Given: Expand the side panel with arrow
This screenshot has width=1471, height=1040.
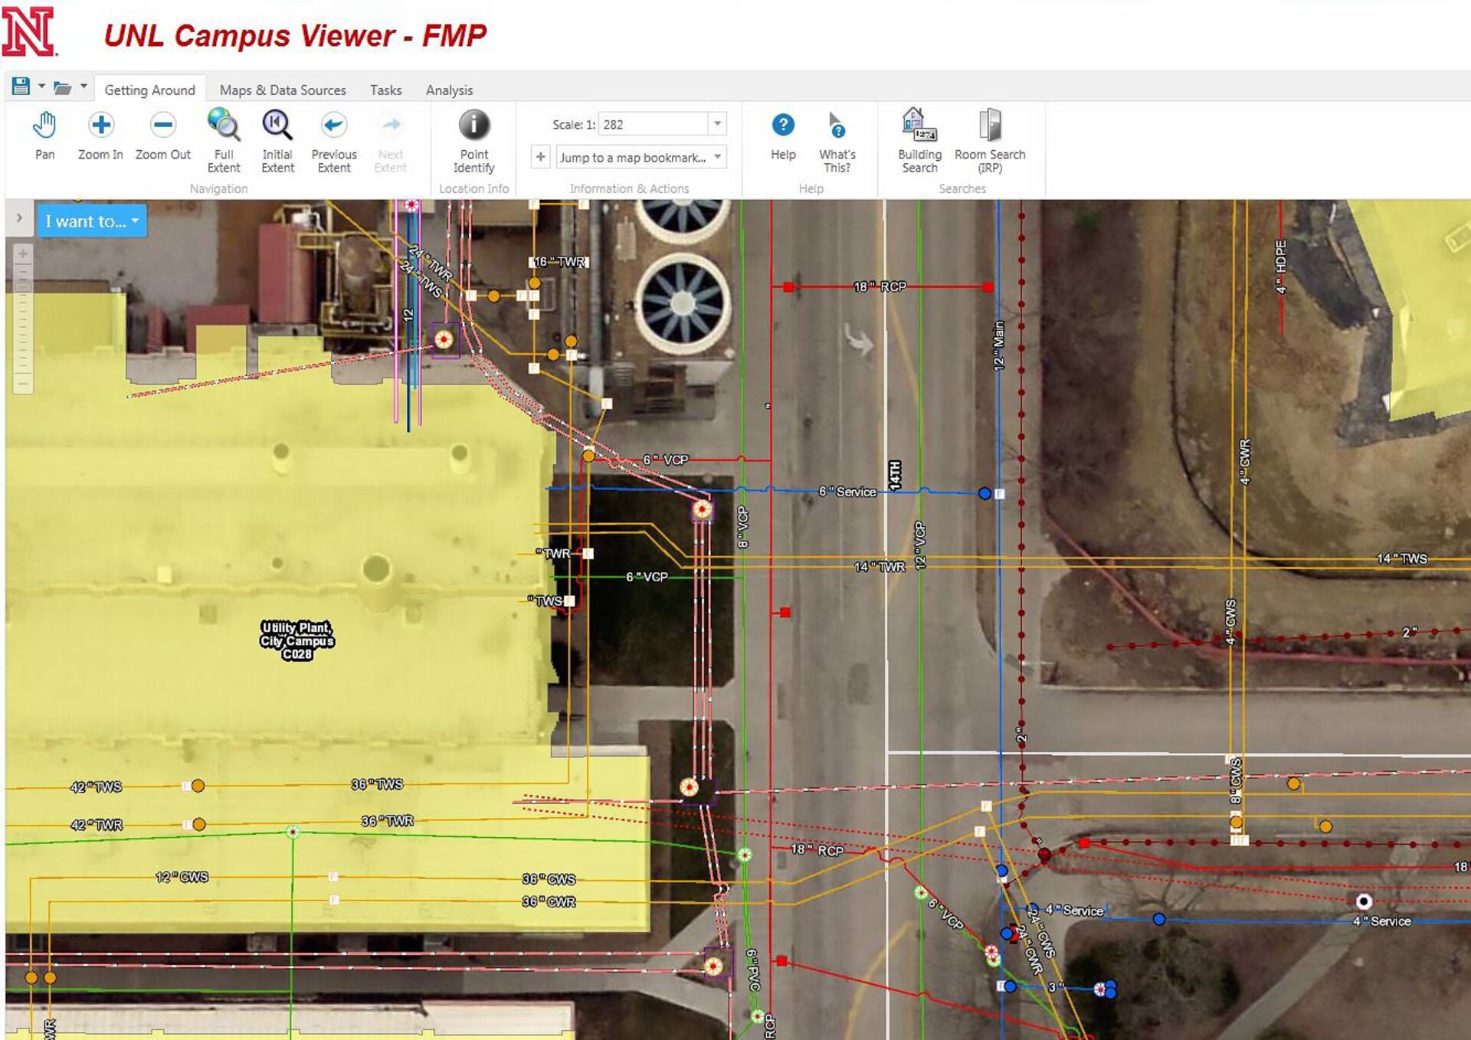Looking at the screenshot, I should pos(19,218).
